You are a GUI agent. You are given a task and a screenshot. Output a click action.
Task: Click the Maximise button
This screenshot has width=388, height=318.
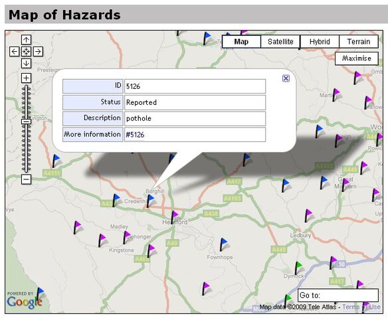point(357,58)
